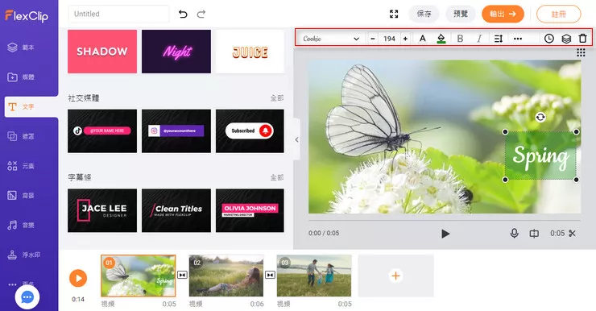
Task: Click the font size value 194
Action: (389, 39)
